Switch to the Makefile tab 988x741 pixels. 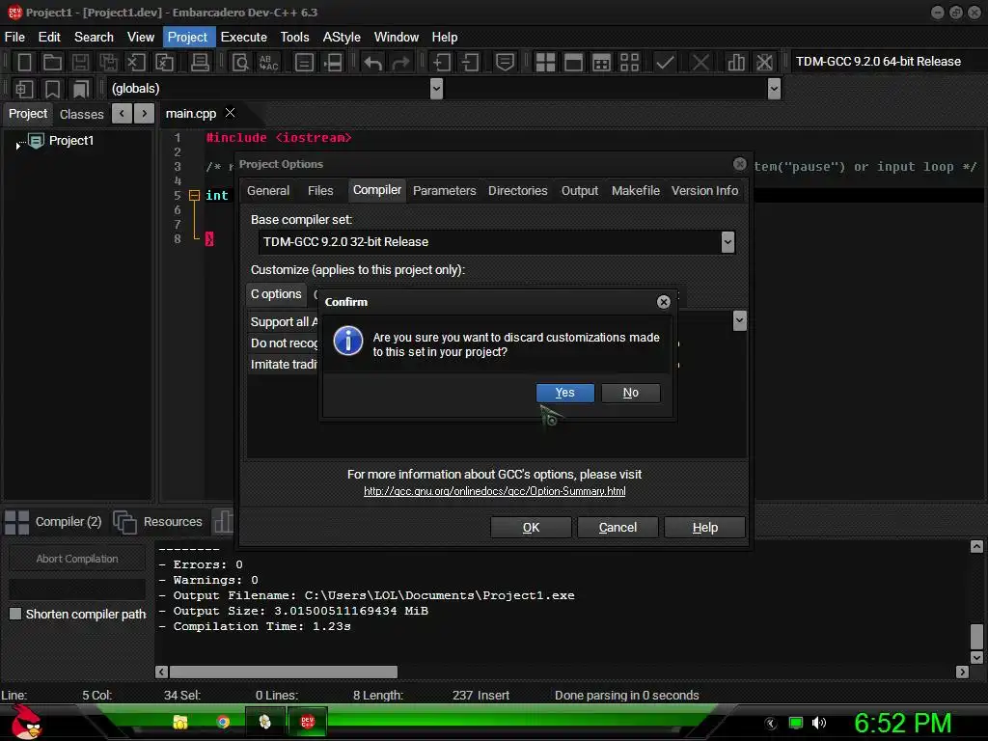(x=635, y=190)
